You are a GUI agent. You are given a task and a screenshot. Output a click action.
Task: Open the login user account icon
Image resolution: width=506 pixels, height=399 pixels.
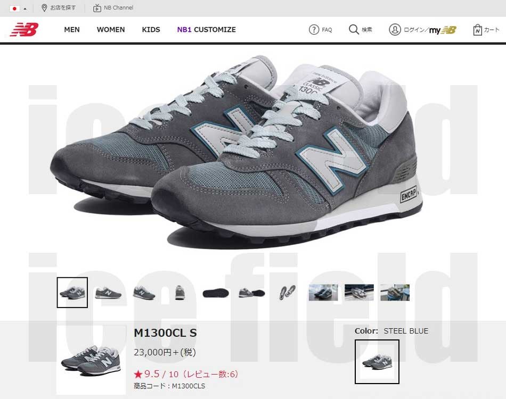coord(395,30)
